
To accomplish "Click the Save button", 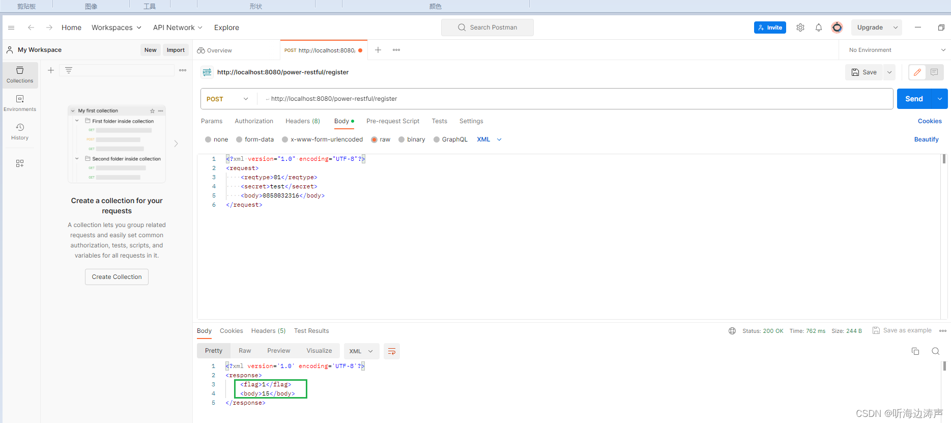I will point(864,72).
